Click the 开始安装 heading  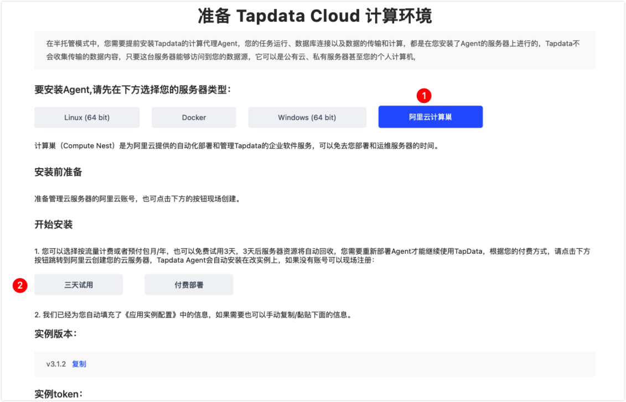54,225
